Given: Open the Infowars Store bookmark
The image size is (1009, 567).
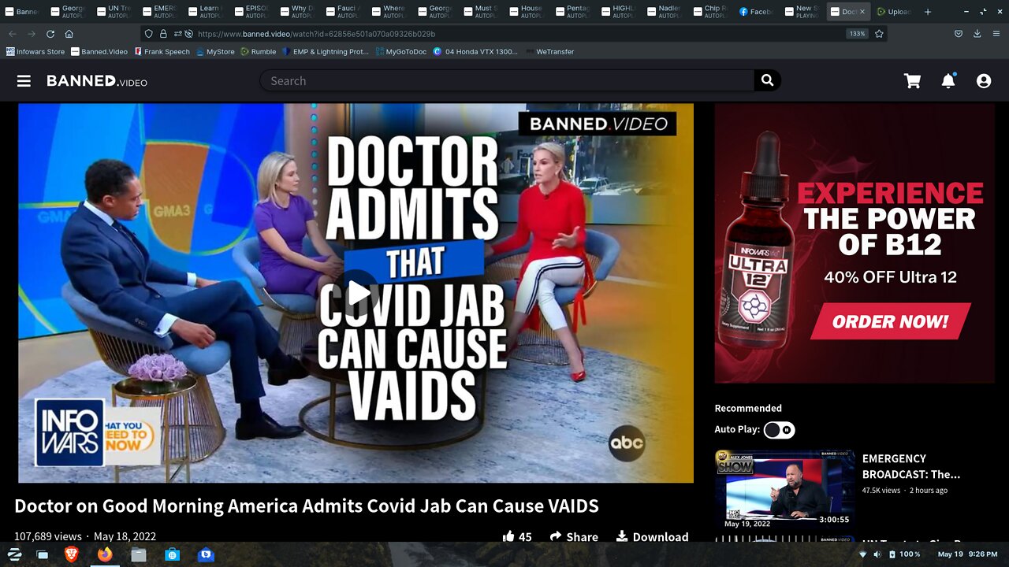Looking at the screenshot, I should coord(35,52).
